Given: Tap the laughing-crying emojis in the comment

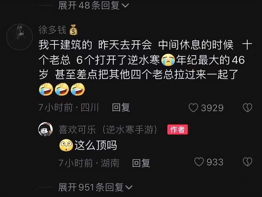Looking at the screenshot, I should click(x=62, y=89).
